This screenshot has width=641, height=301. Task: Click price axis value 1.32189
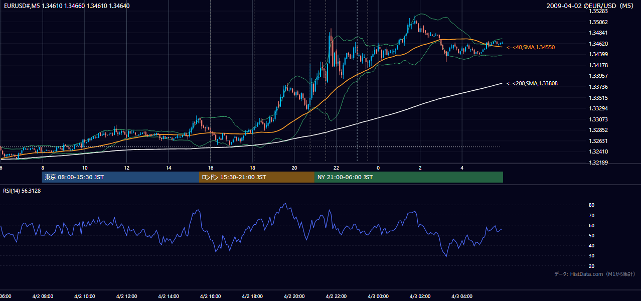click(598, 163)
